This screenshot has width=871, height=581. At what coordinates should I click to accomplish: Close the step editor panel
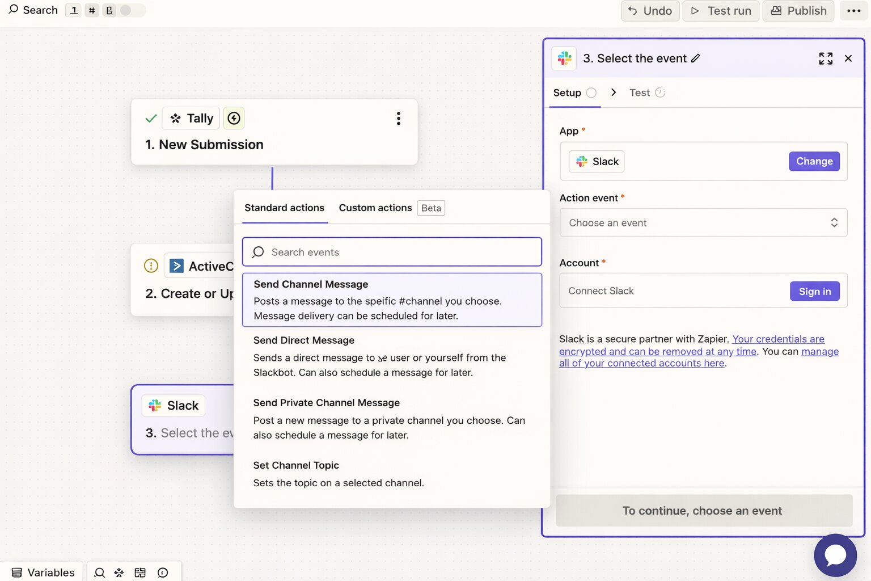click(848, 58)
